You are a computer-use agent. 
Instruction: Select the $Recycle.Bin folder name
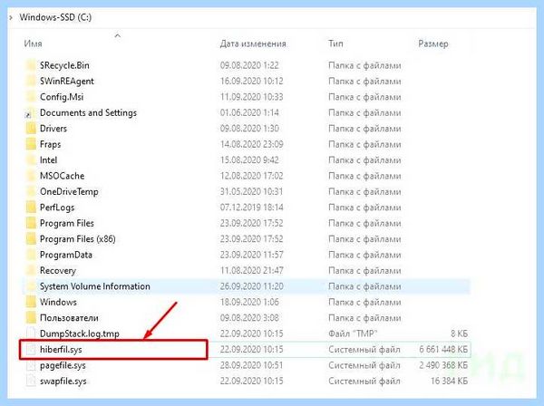coord(64,65)
